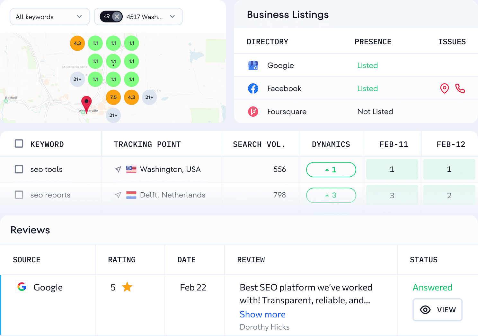Click the Google logo in Reviews source
Viewport: 478px width, 336px height.
[22, 287]
